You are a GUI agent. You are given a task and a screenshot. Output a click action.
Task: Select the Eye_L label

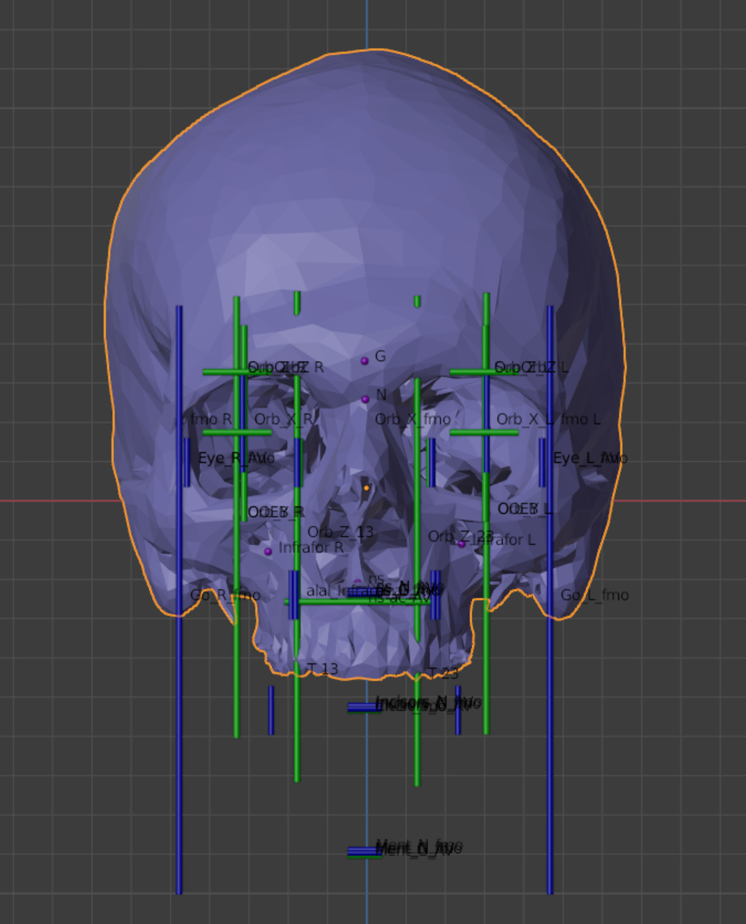pyautogui.click(x=575, y=458)
